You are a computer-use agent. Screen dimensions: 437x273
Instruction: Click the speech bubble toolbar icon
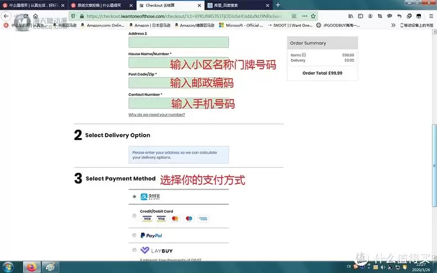pos(389,16)
